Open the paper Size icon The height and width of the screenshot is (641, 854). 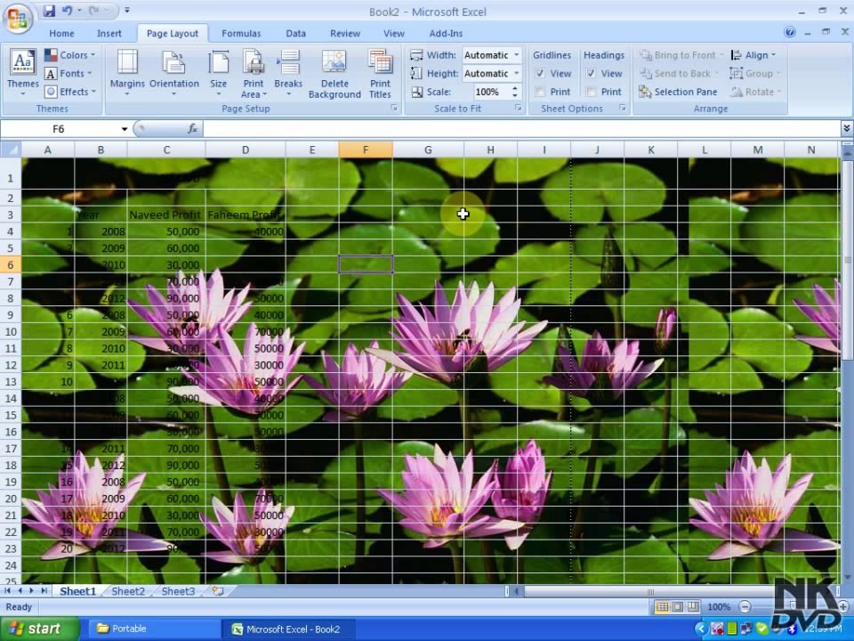[219, 74]
